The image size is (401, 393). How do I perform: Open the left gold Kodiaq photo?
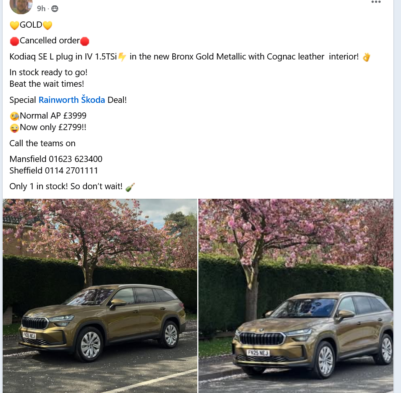[100, 296]
